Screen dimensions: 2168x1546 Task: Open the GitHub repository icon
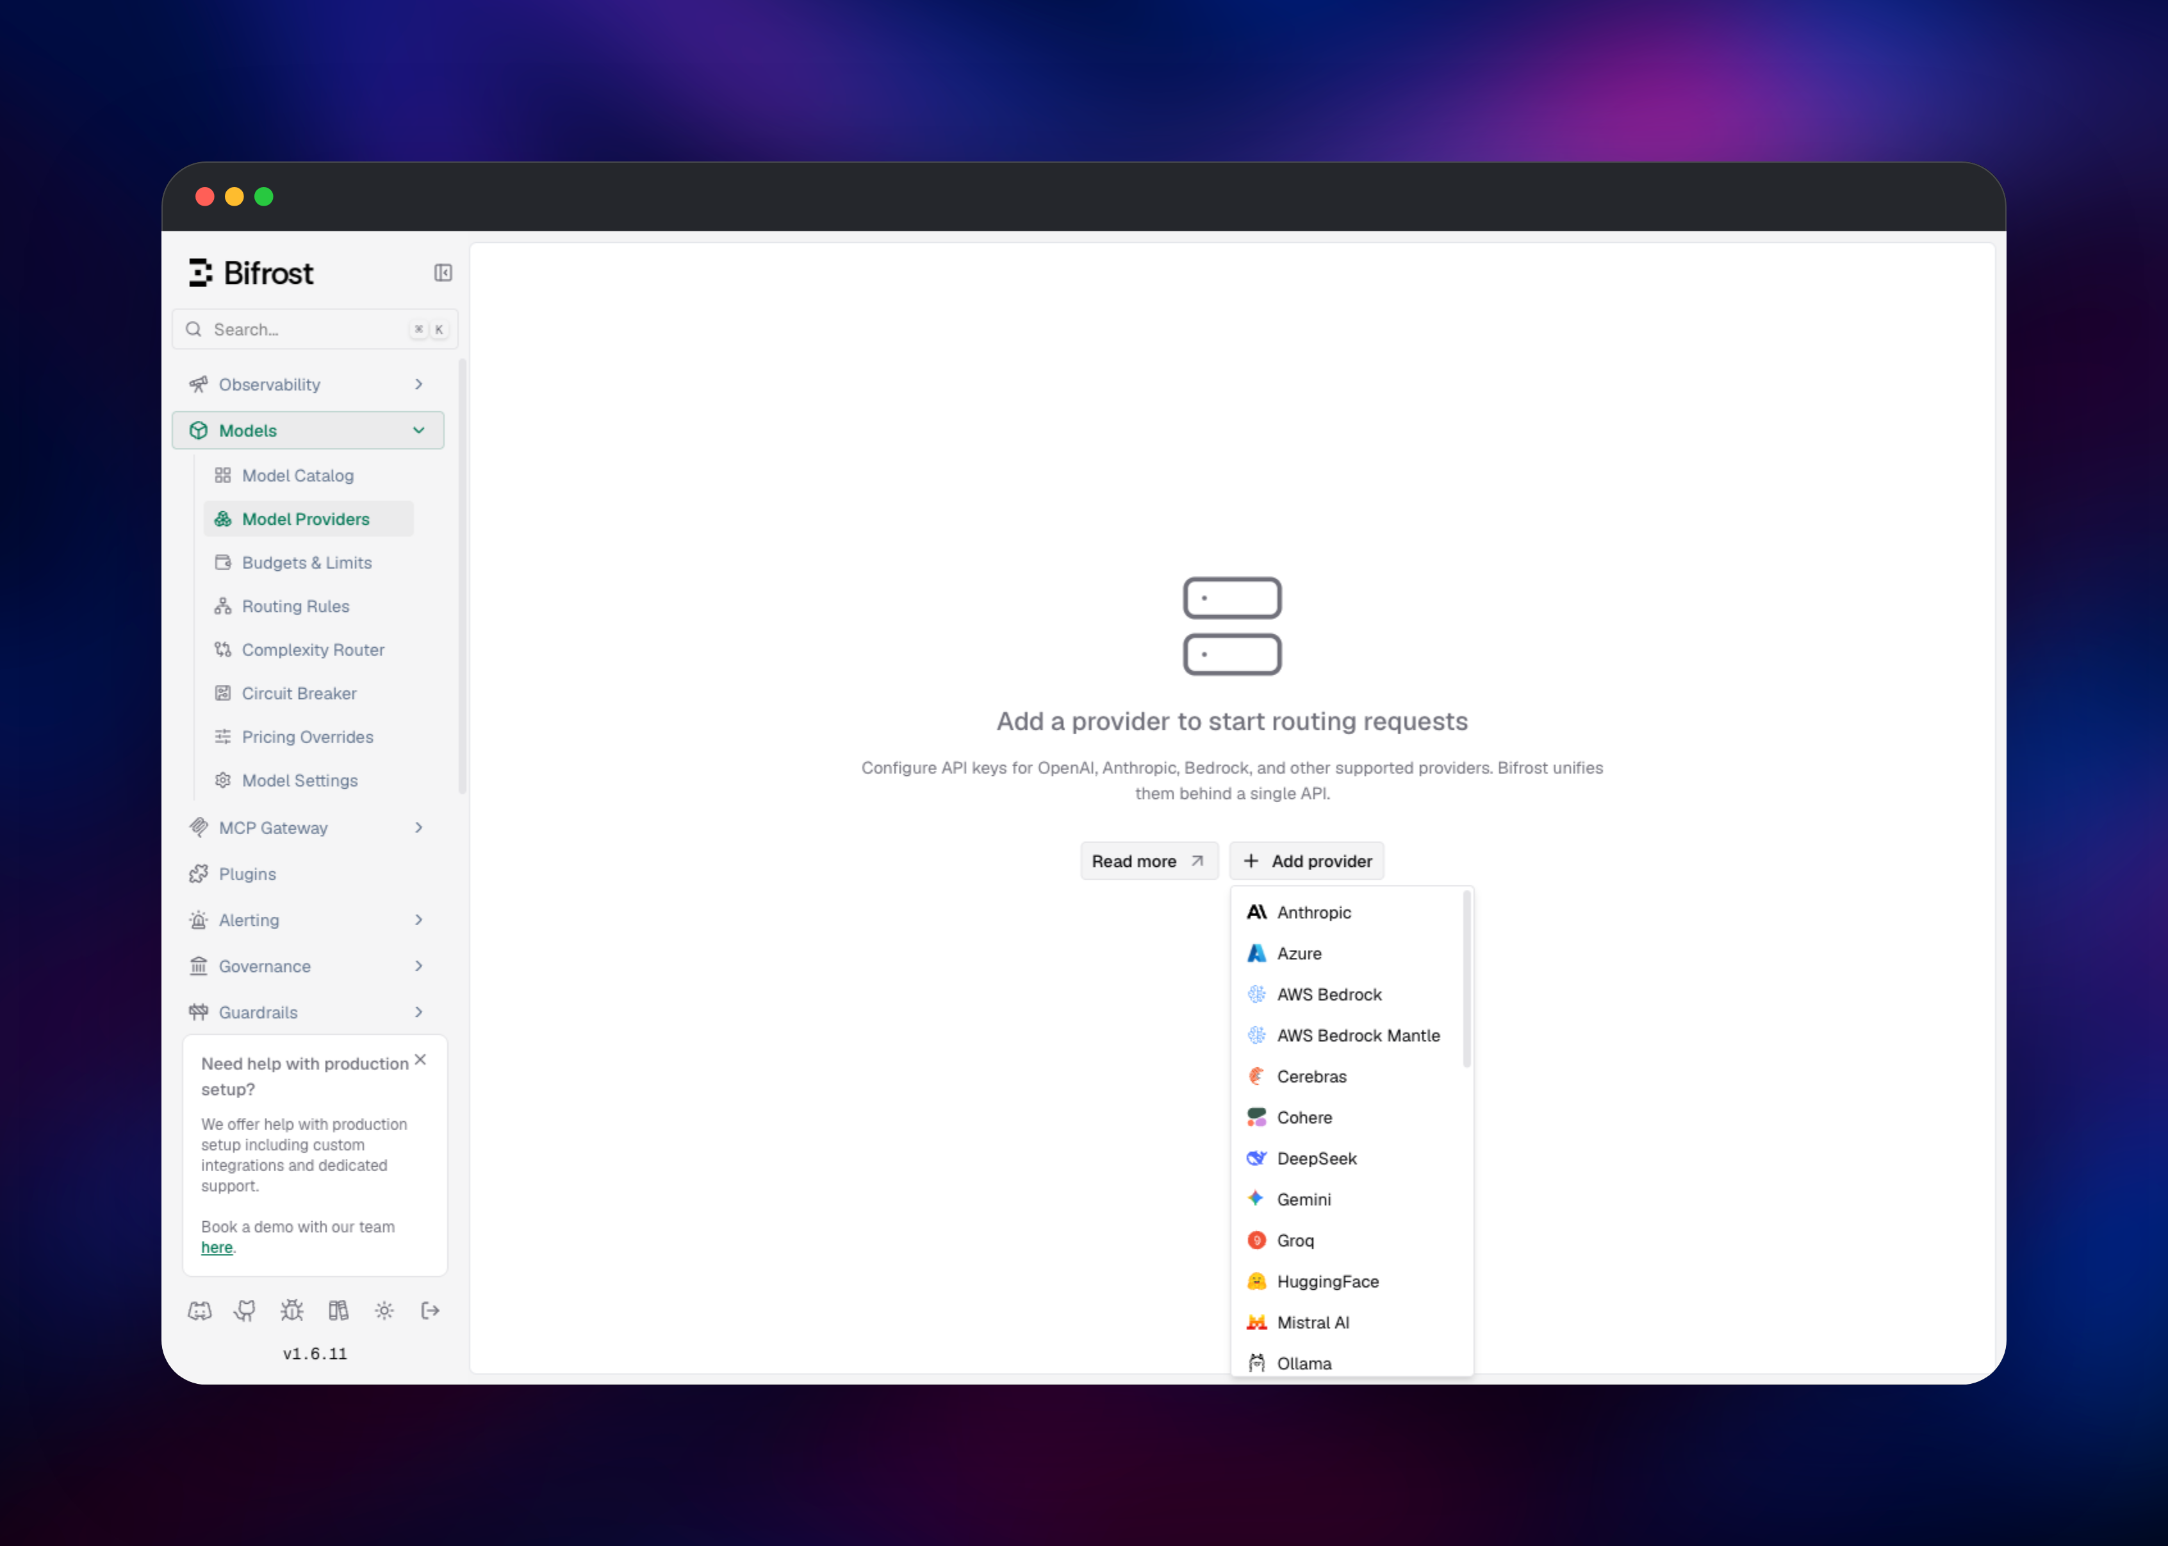[x=245, y=1311]
